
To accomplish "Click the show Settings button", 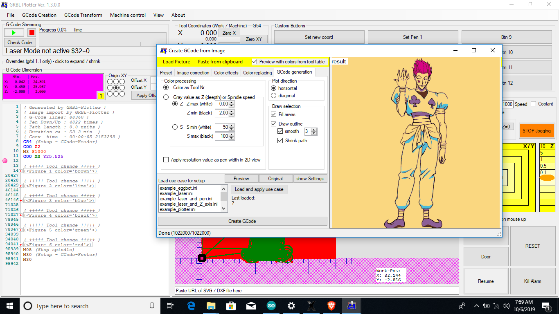I will (310, 179).
